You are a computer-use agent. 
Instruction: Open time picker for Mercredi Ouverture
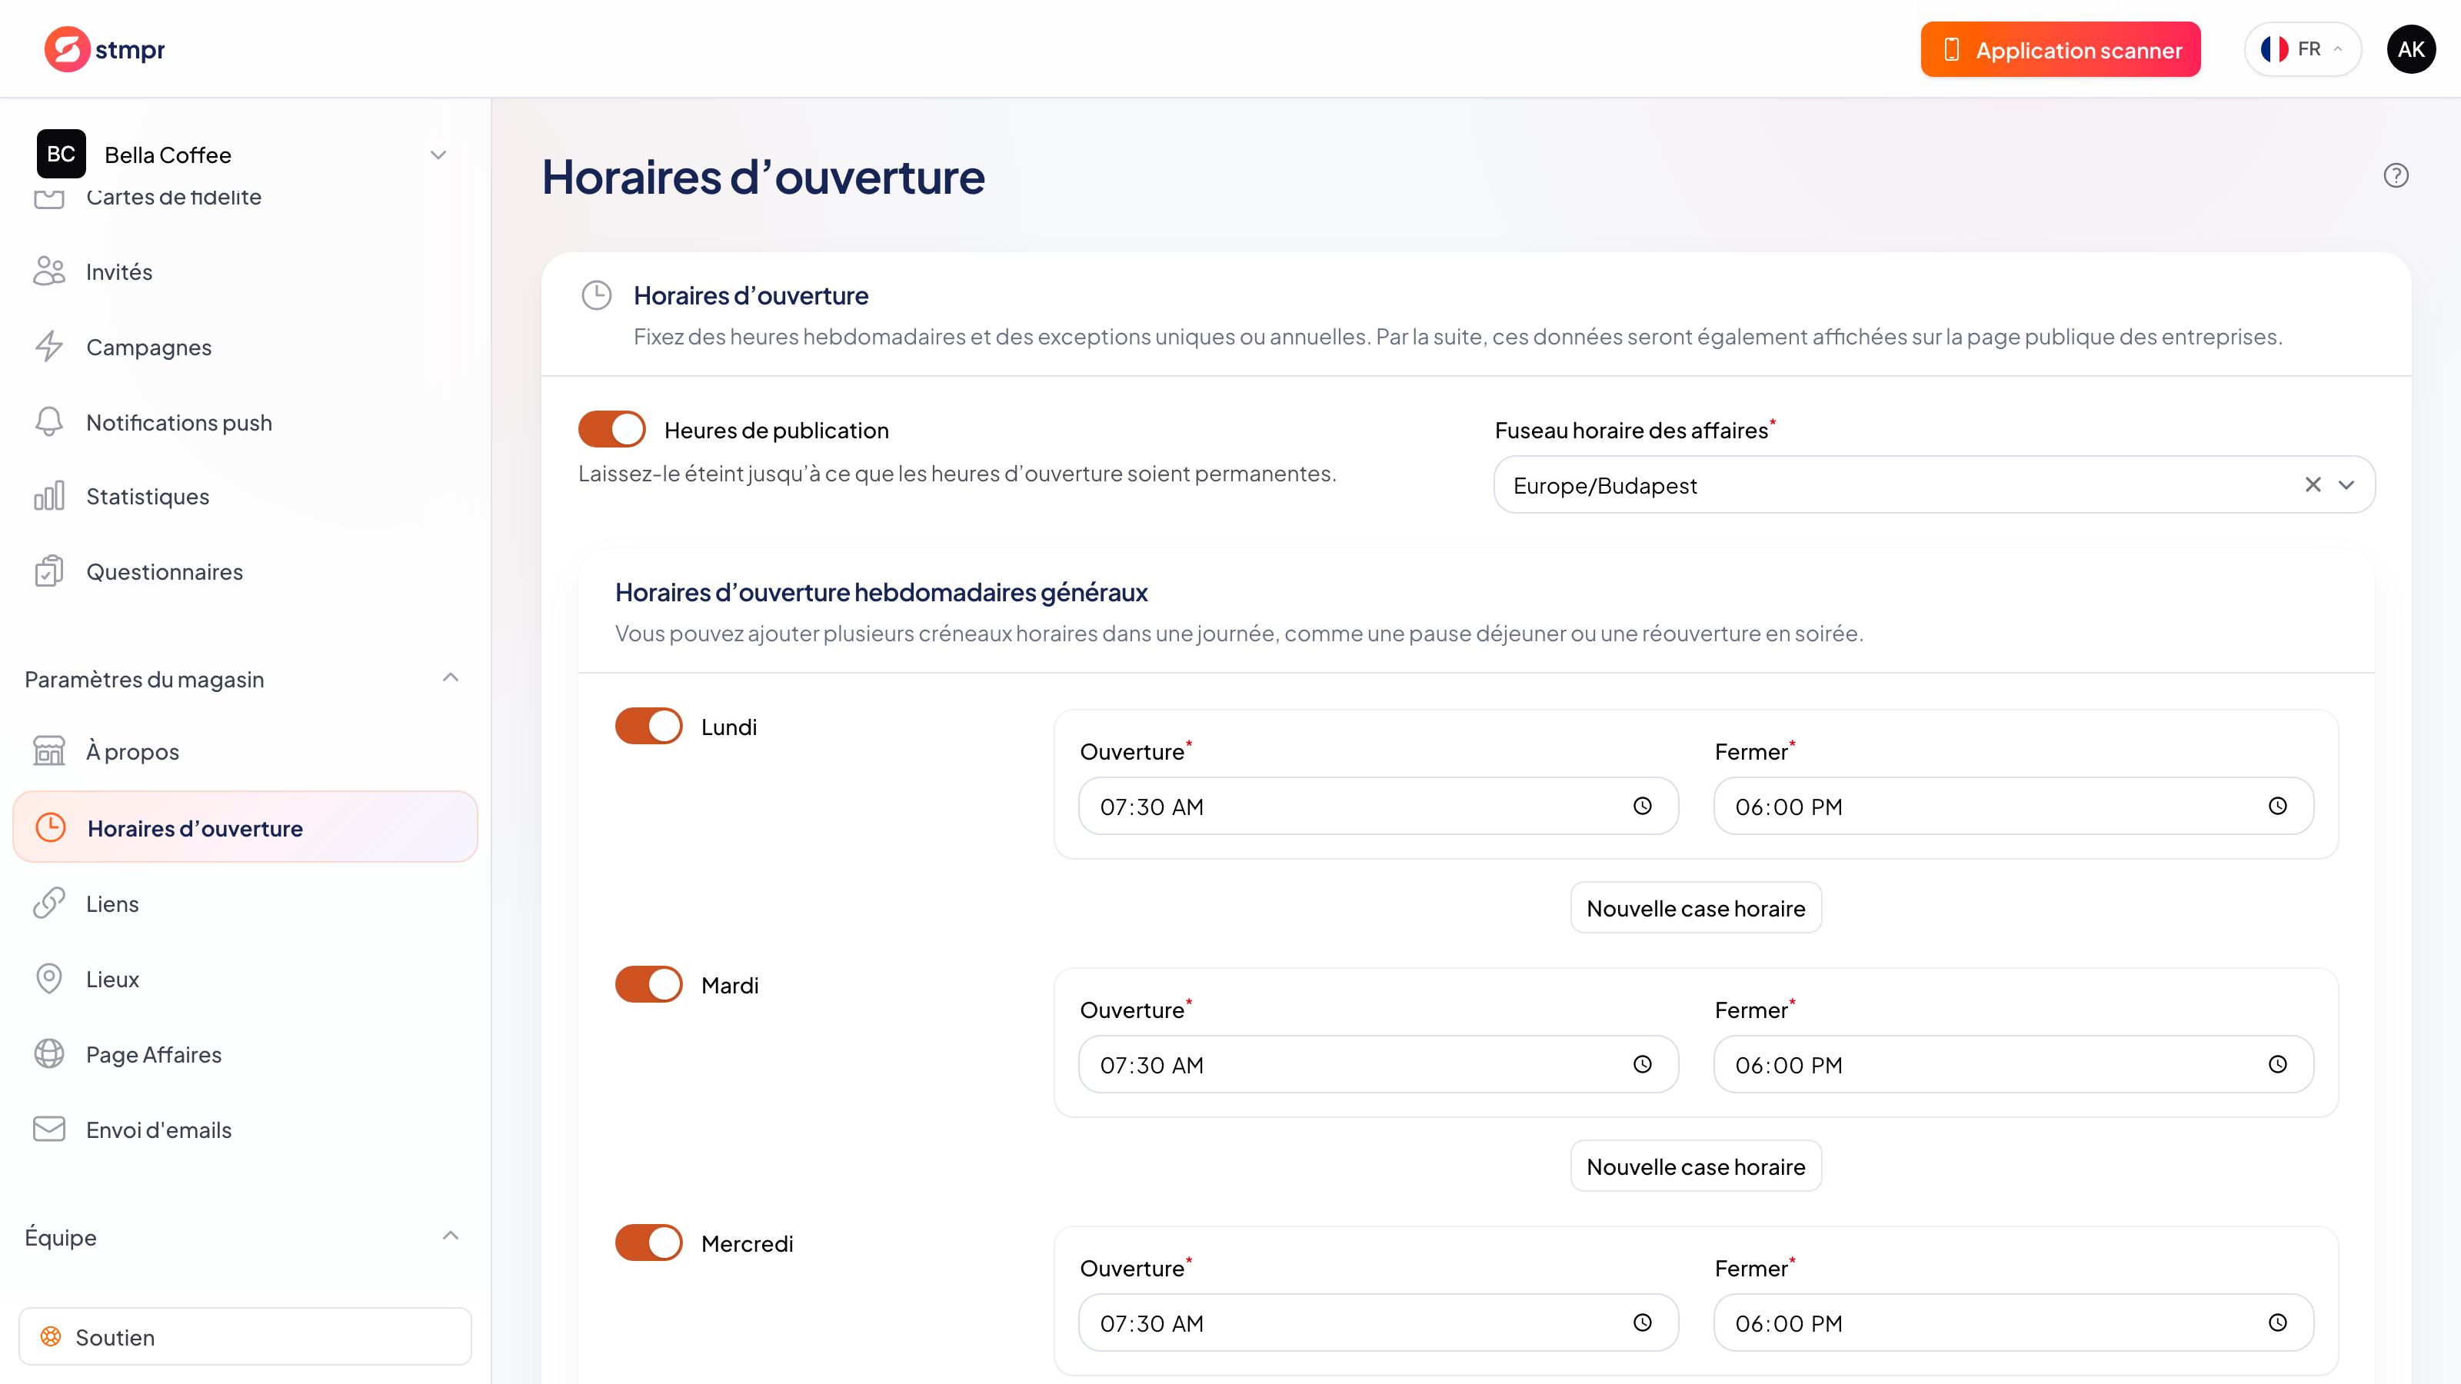point(1642,1322)
